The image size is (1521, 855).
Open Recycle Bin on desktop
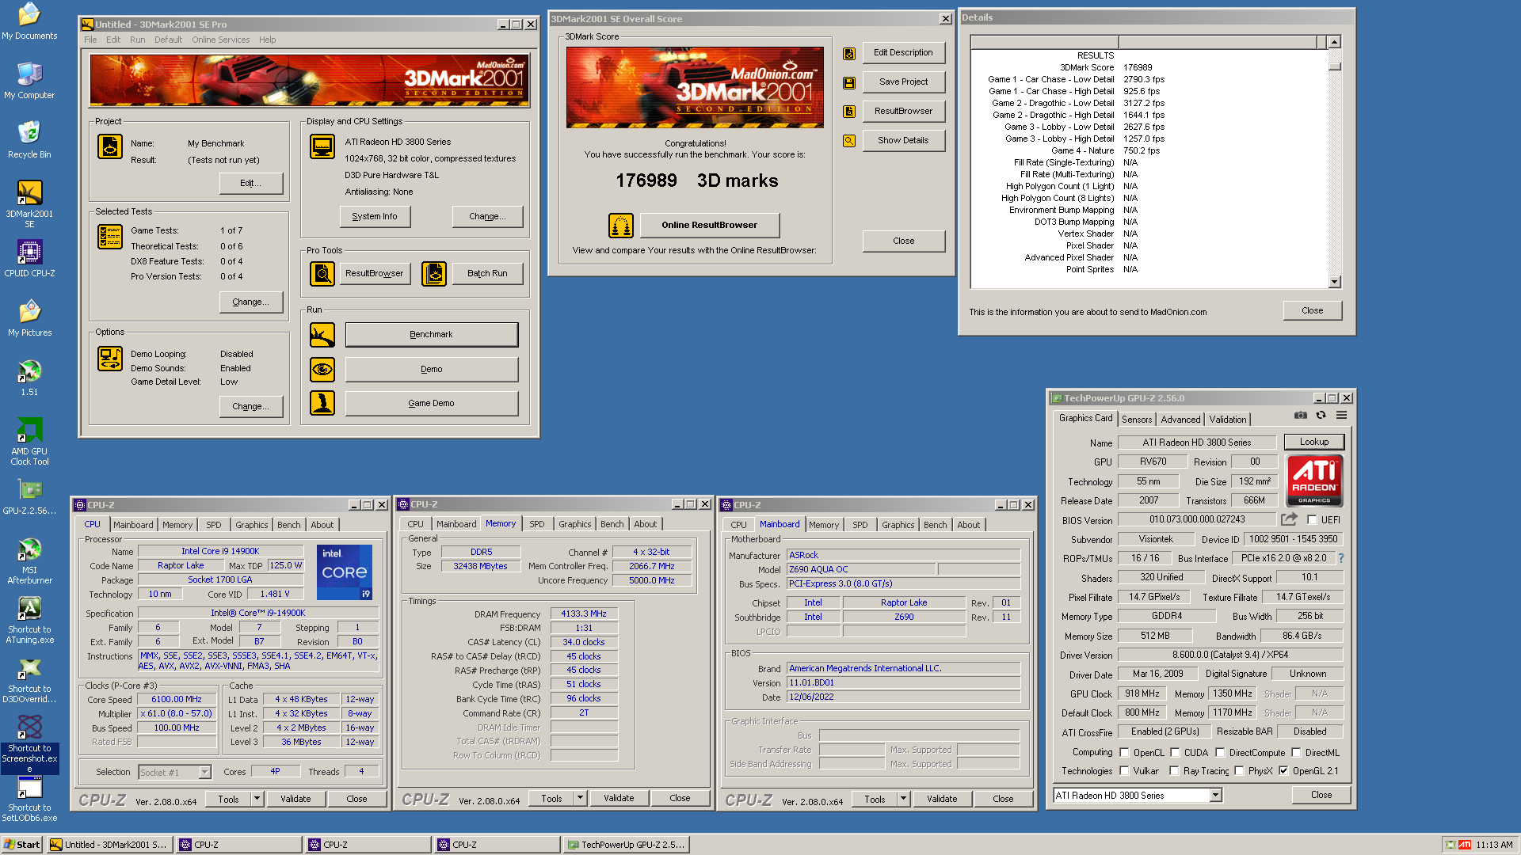pos(29,140)
